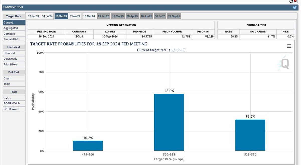Viewport: 301px width, 165px height.
Task: Select the 18 Sep24 meeting tab
Action: (x=61, y=16)
